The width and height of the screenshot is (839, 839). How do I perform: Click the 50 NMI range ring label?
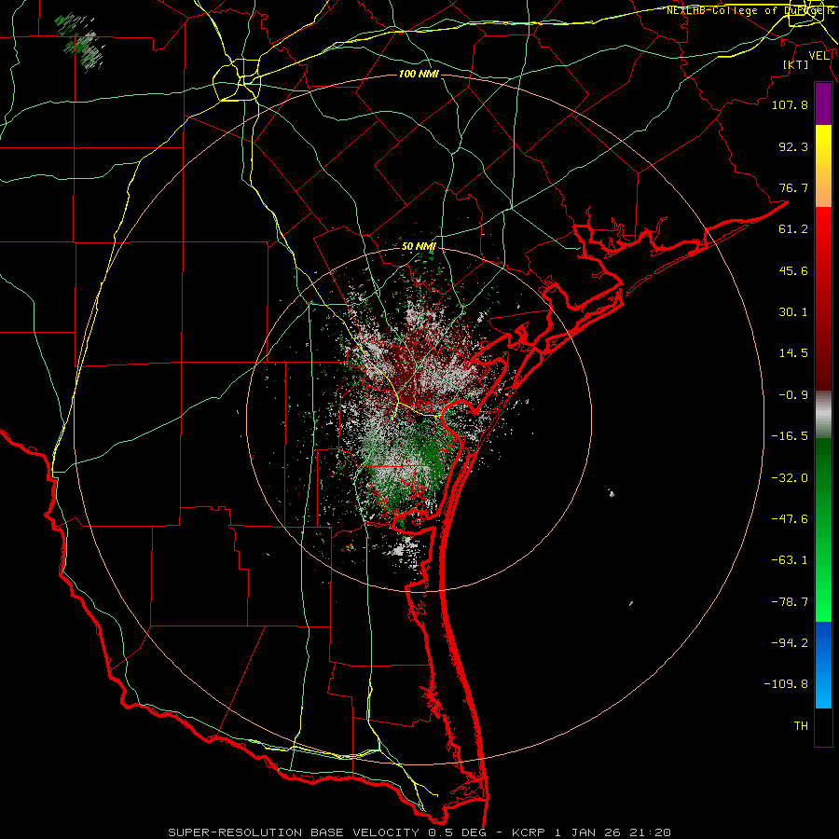click(x=419, y=247)
